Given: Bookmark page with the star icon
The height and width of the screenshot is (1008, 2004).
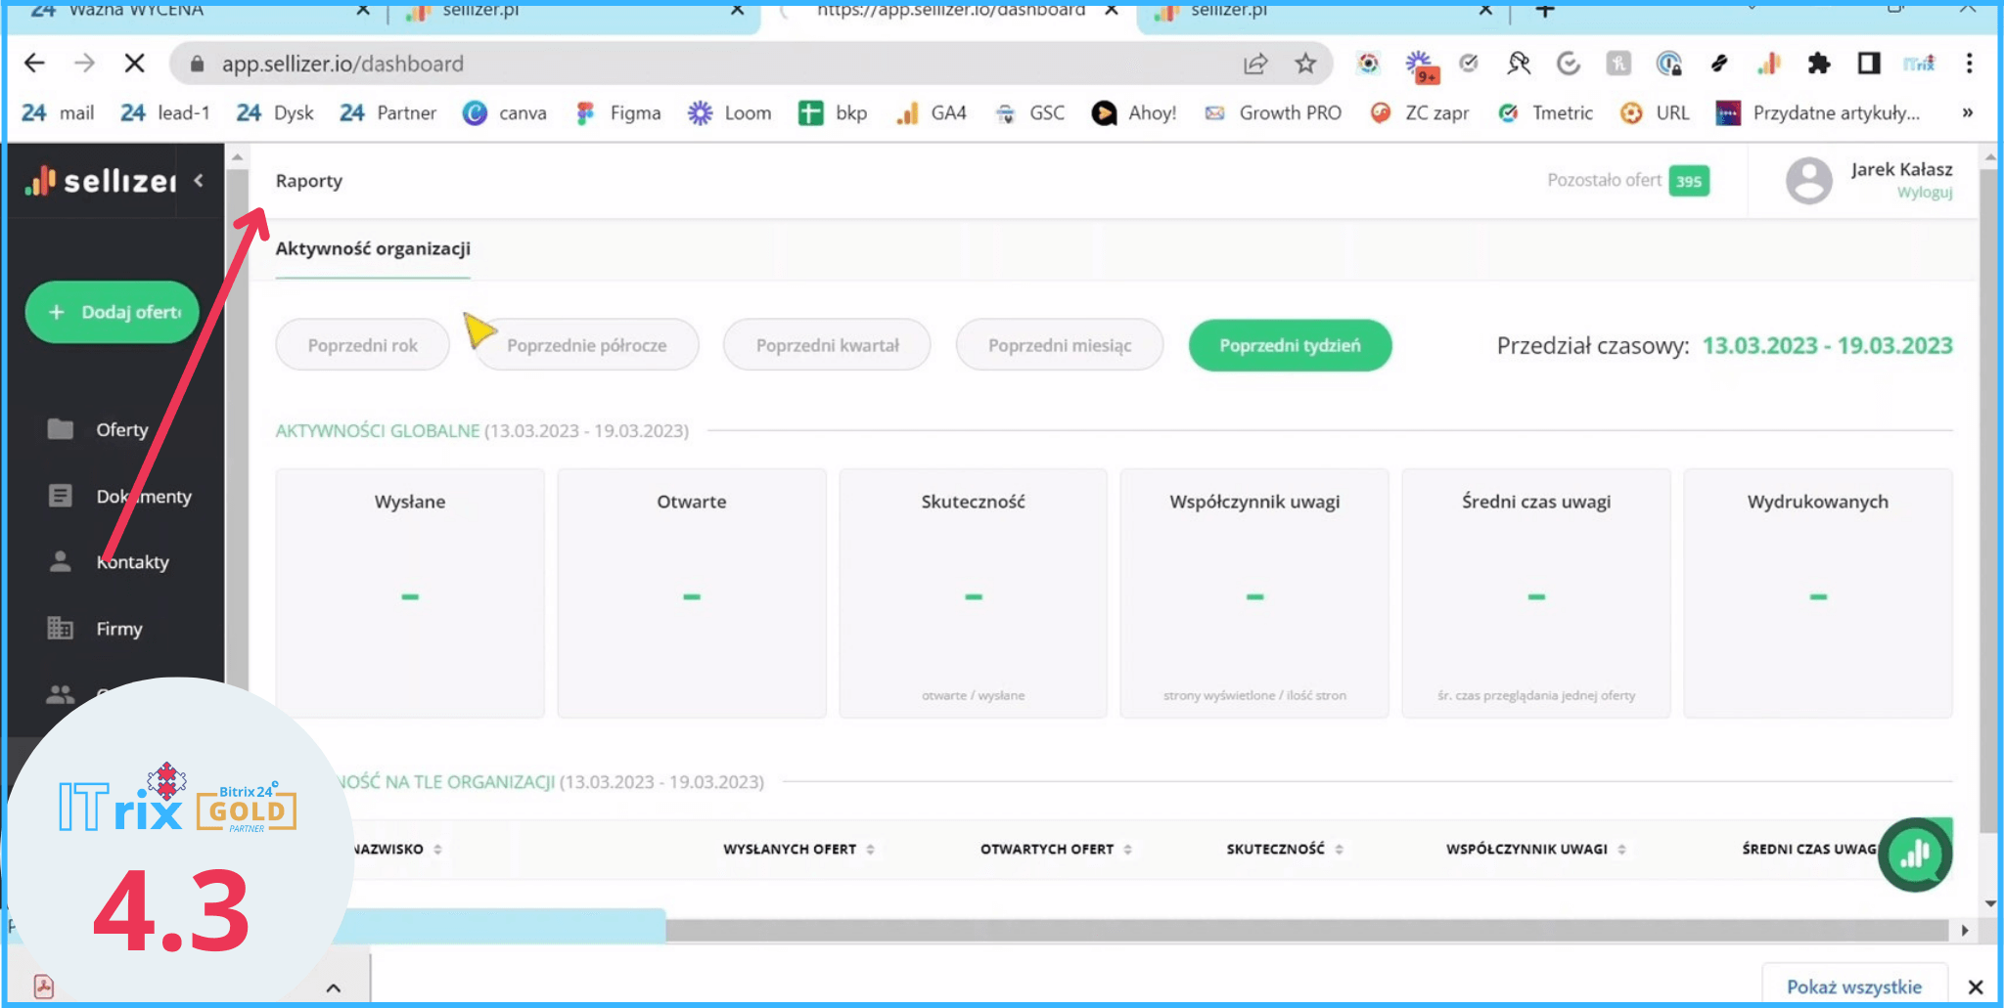Looking at the screenshot, I should (x=1304, y=65).
